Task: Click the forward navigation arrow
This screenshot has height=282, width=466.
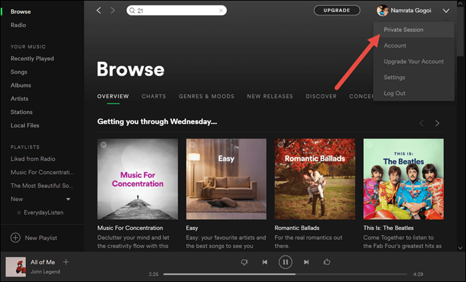Action: [112, 11]
